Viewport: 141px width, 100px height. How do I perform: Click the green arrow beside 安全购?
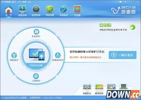(132, 27)
